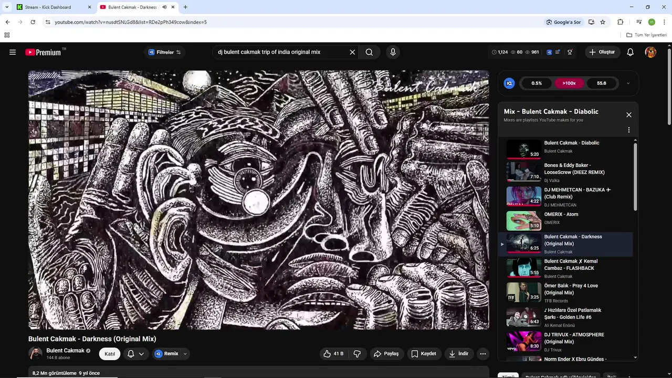Bookmark this page with star icon
672x378 pixels.
click(x=603, y=22)
